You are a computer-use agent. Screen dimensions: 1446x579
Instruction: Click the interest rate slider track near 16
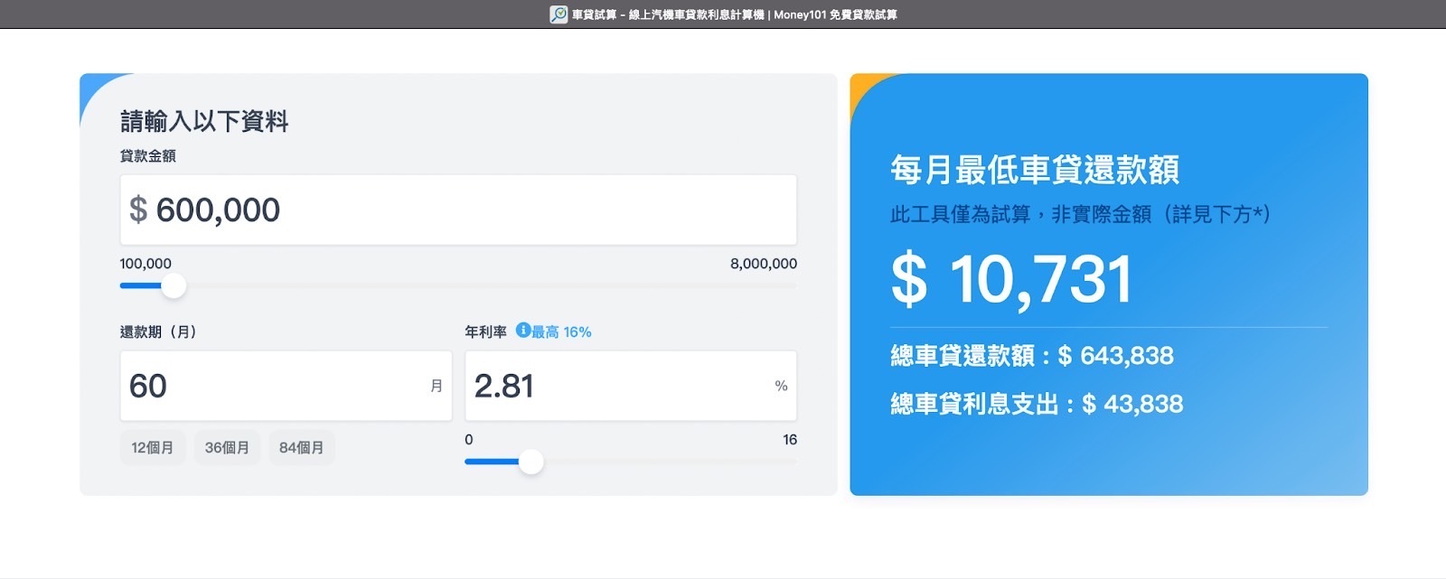point(788,462)
